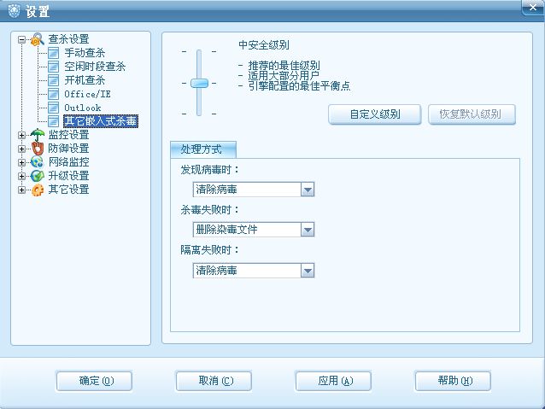Screen dimensions: 545x409
Task: Click the 适用大部分用户 description line
Action: 284,75
